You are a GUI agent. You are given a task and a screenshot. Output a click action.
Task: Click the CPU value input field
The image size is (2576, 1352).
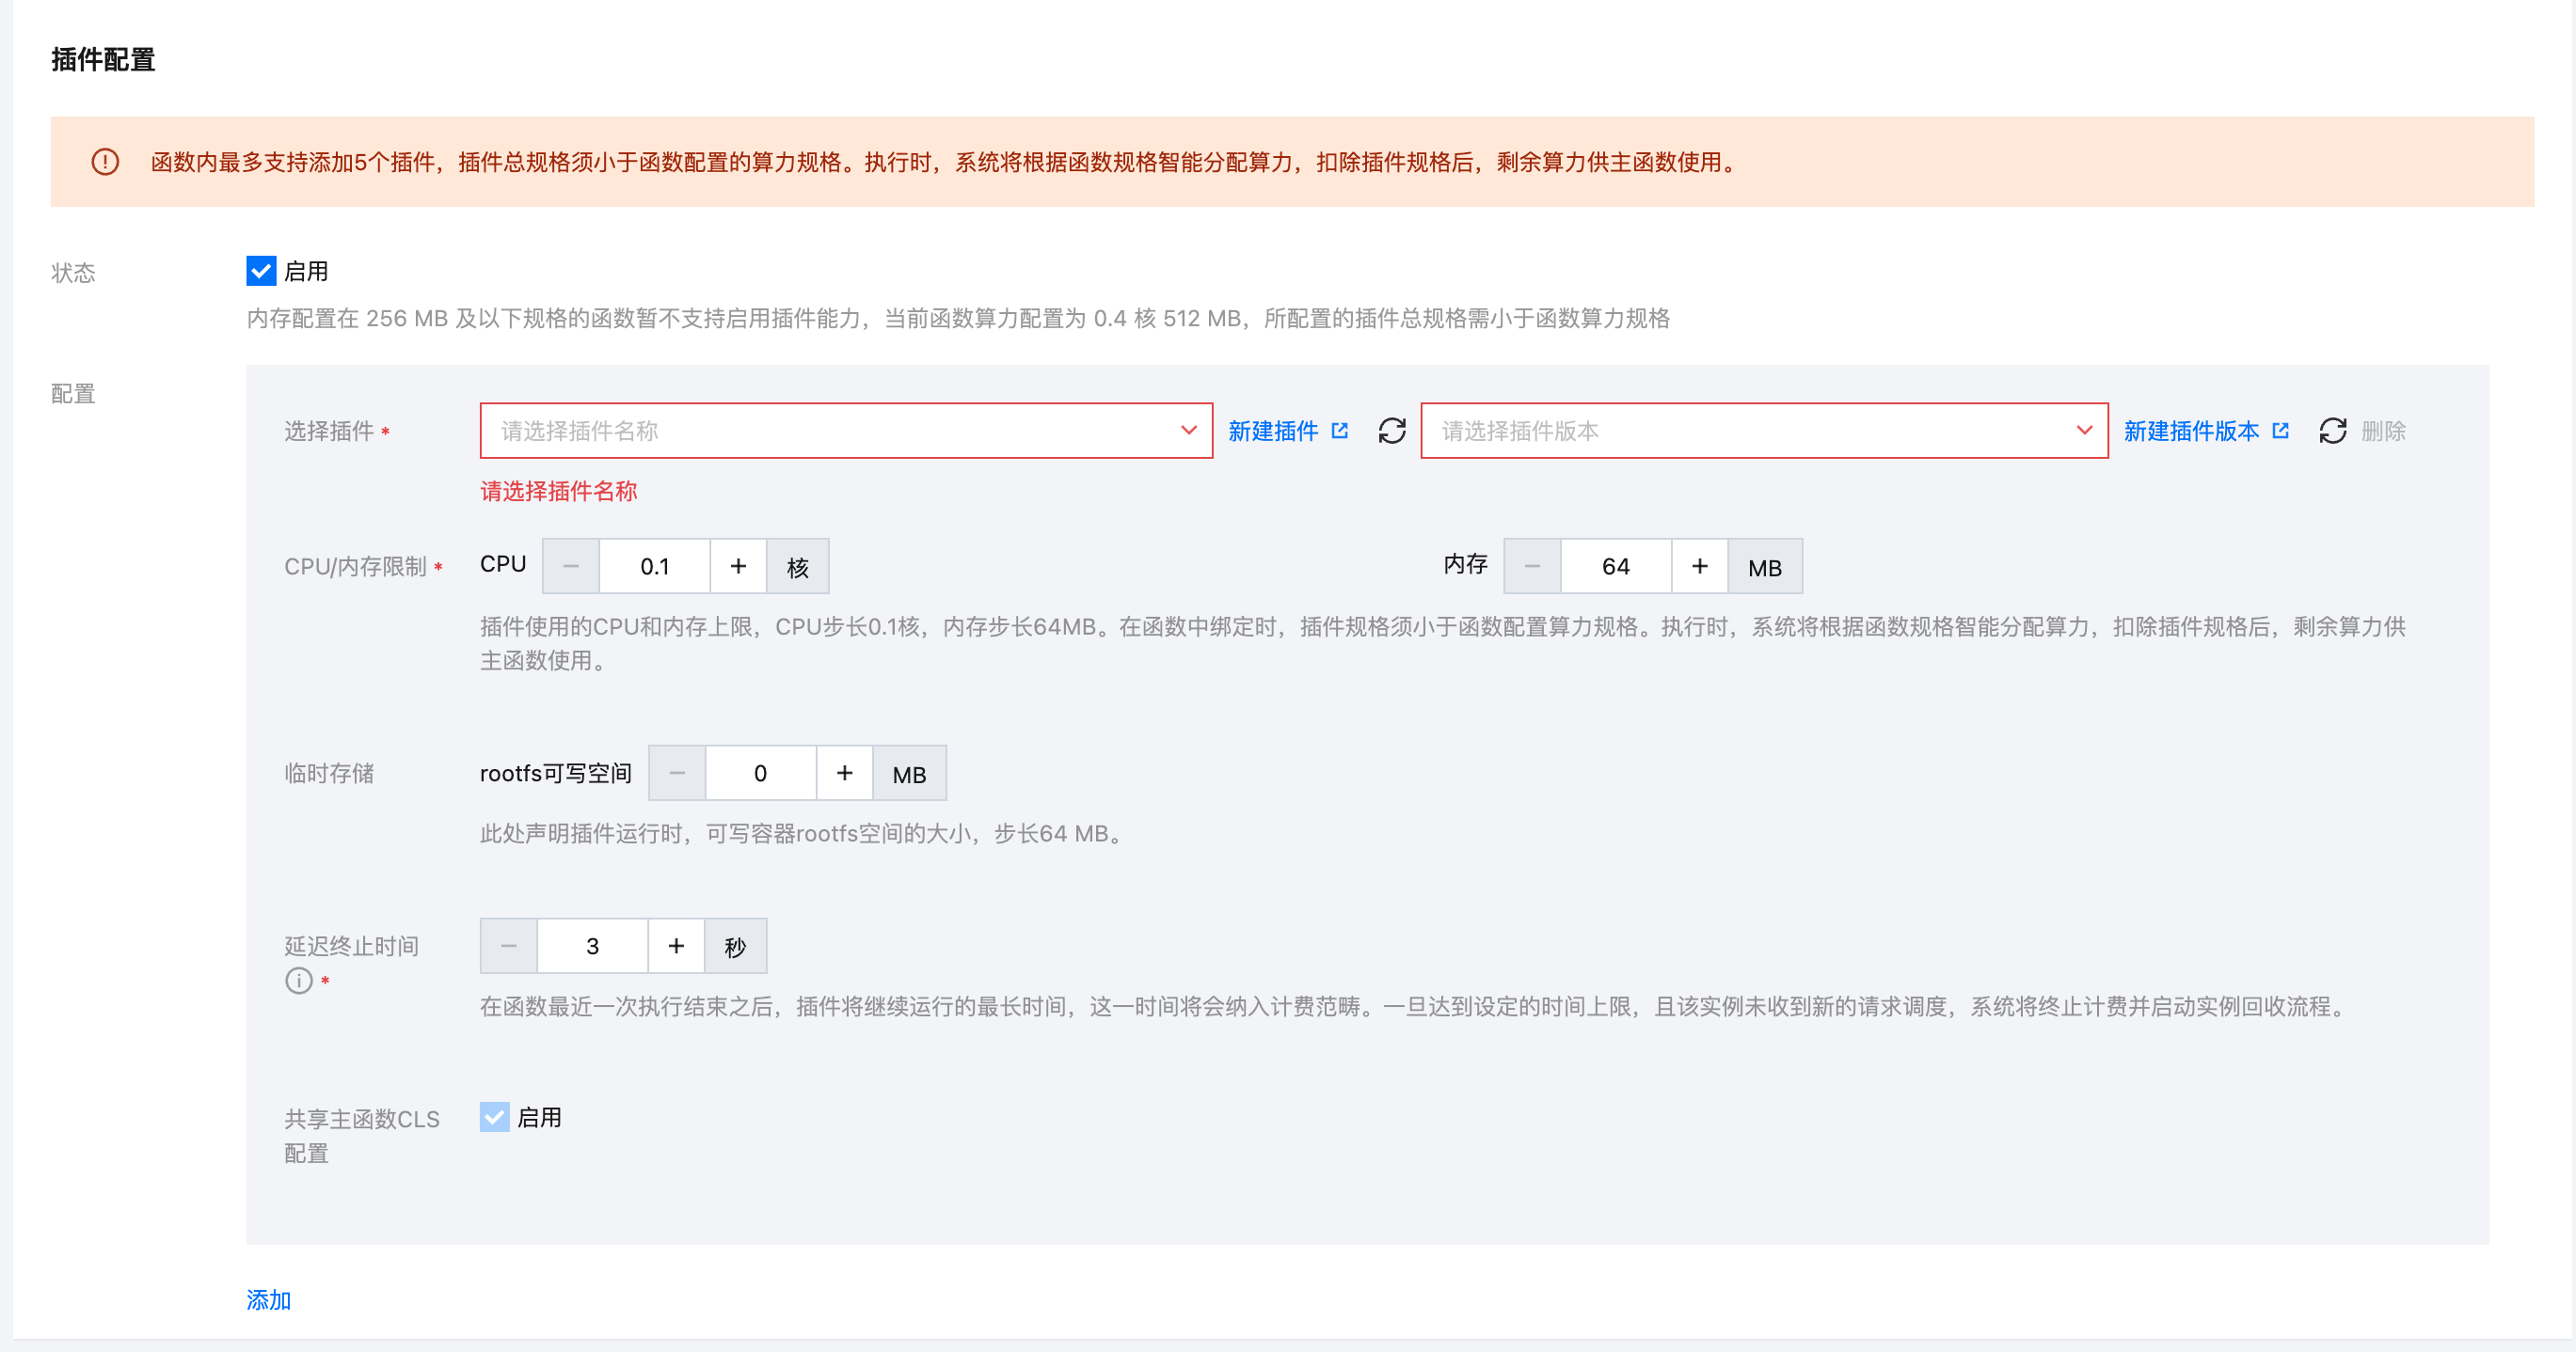point(654,567)
